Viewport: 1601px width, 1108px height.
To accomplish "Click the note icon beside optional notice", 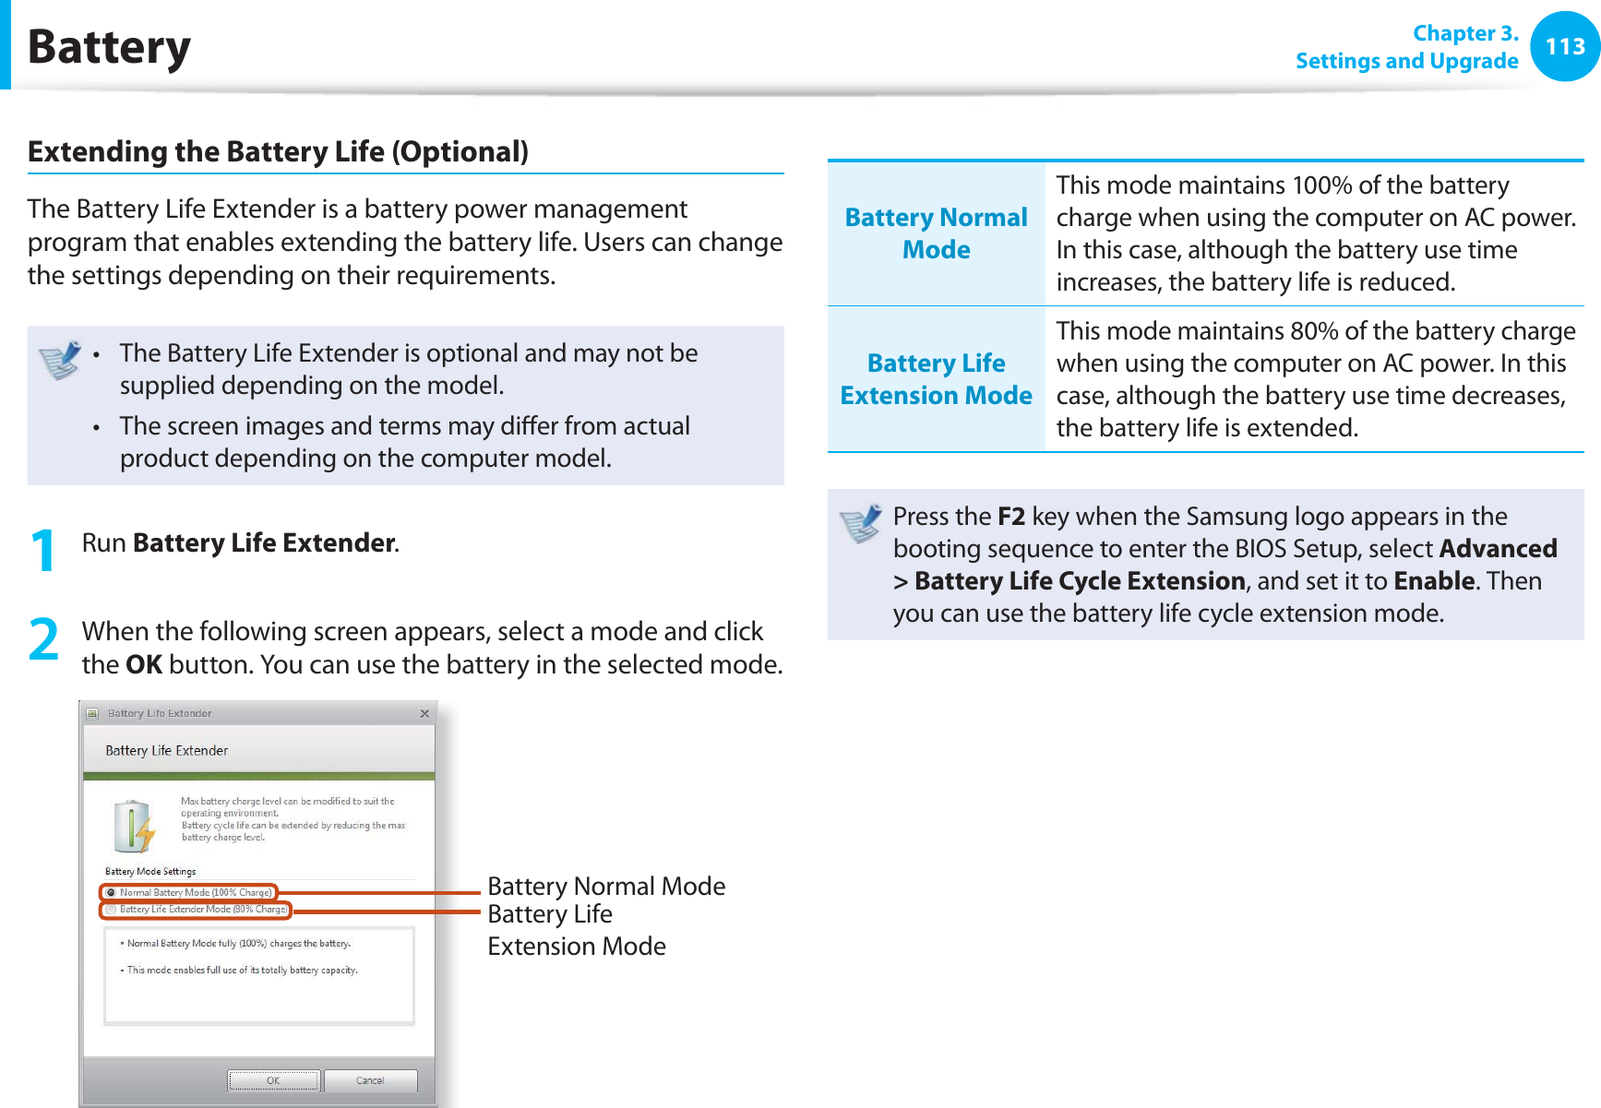I will click(x=61, y=360).
